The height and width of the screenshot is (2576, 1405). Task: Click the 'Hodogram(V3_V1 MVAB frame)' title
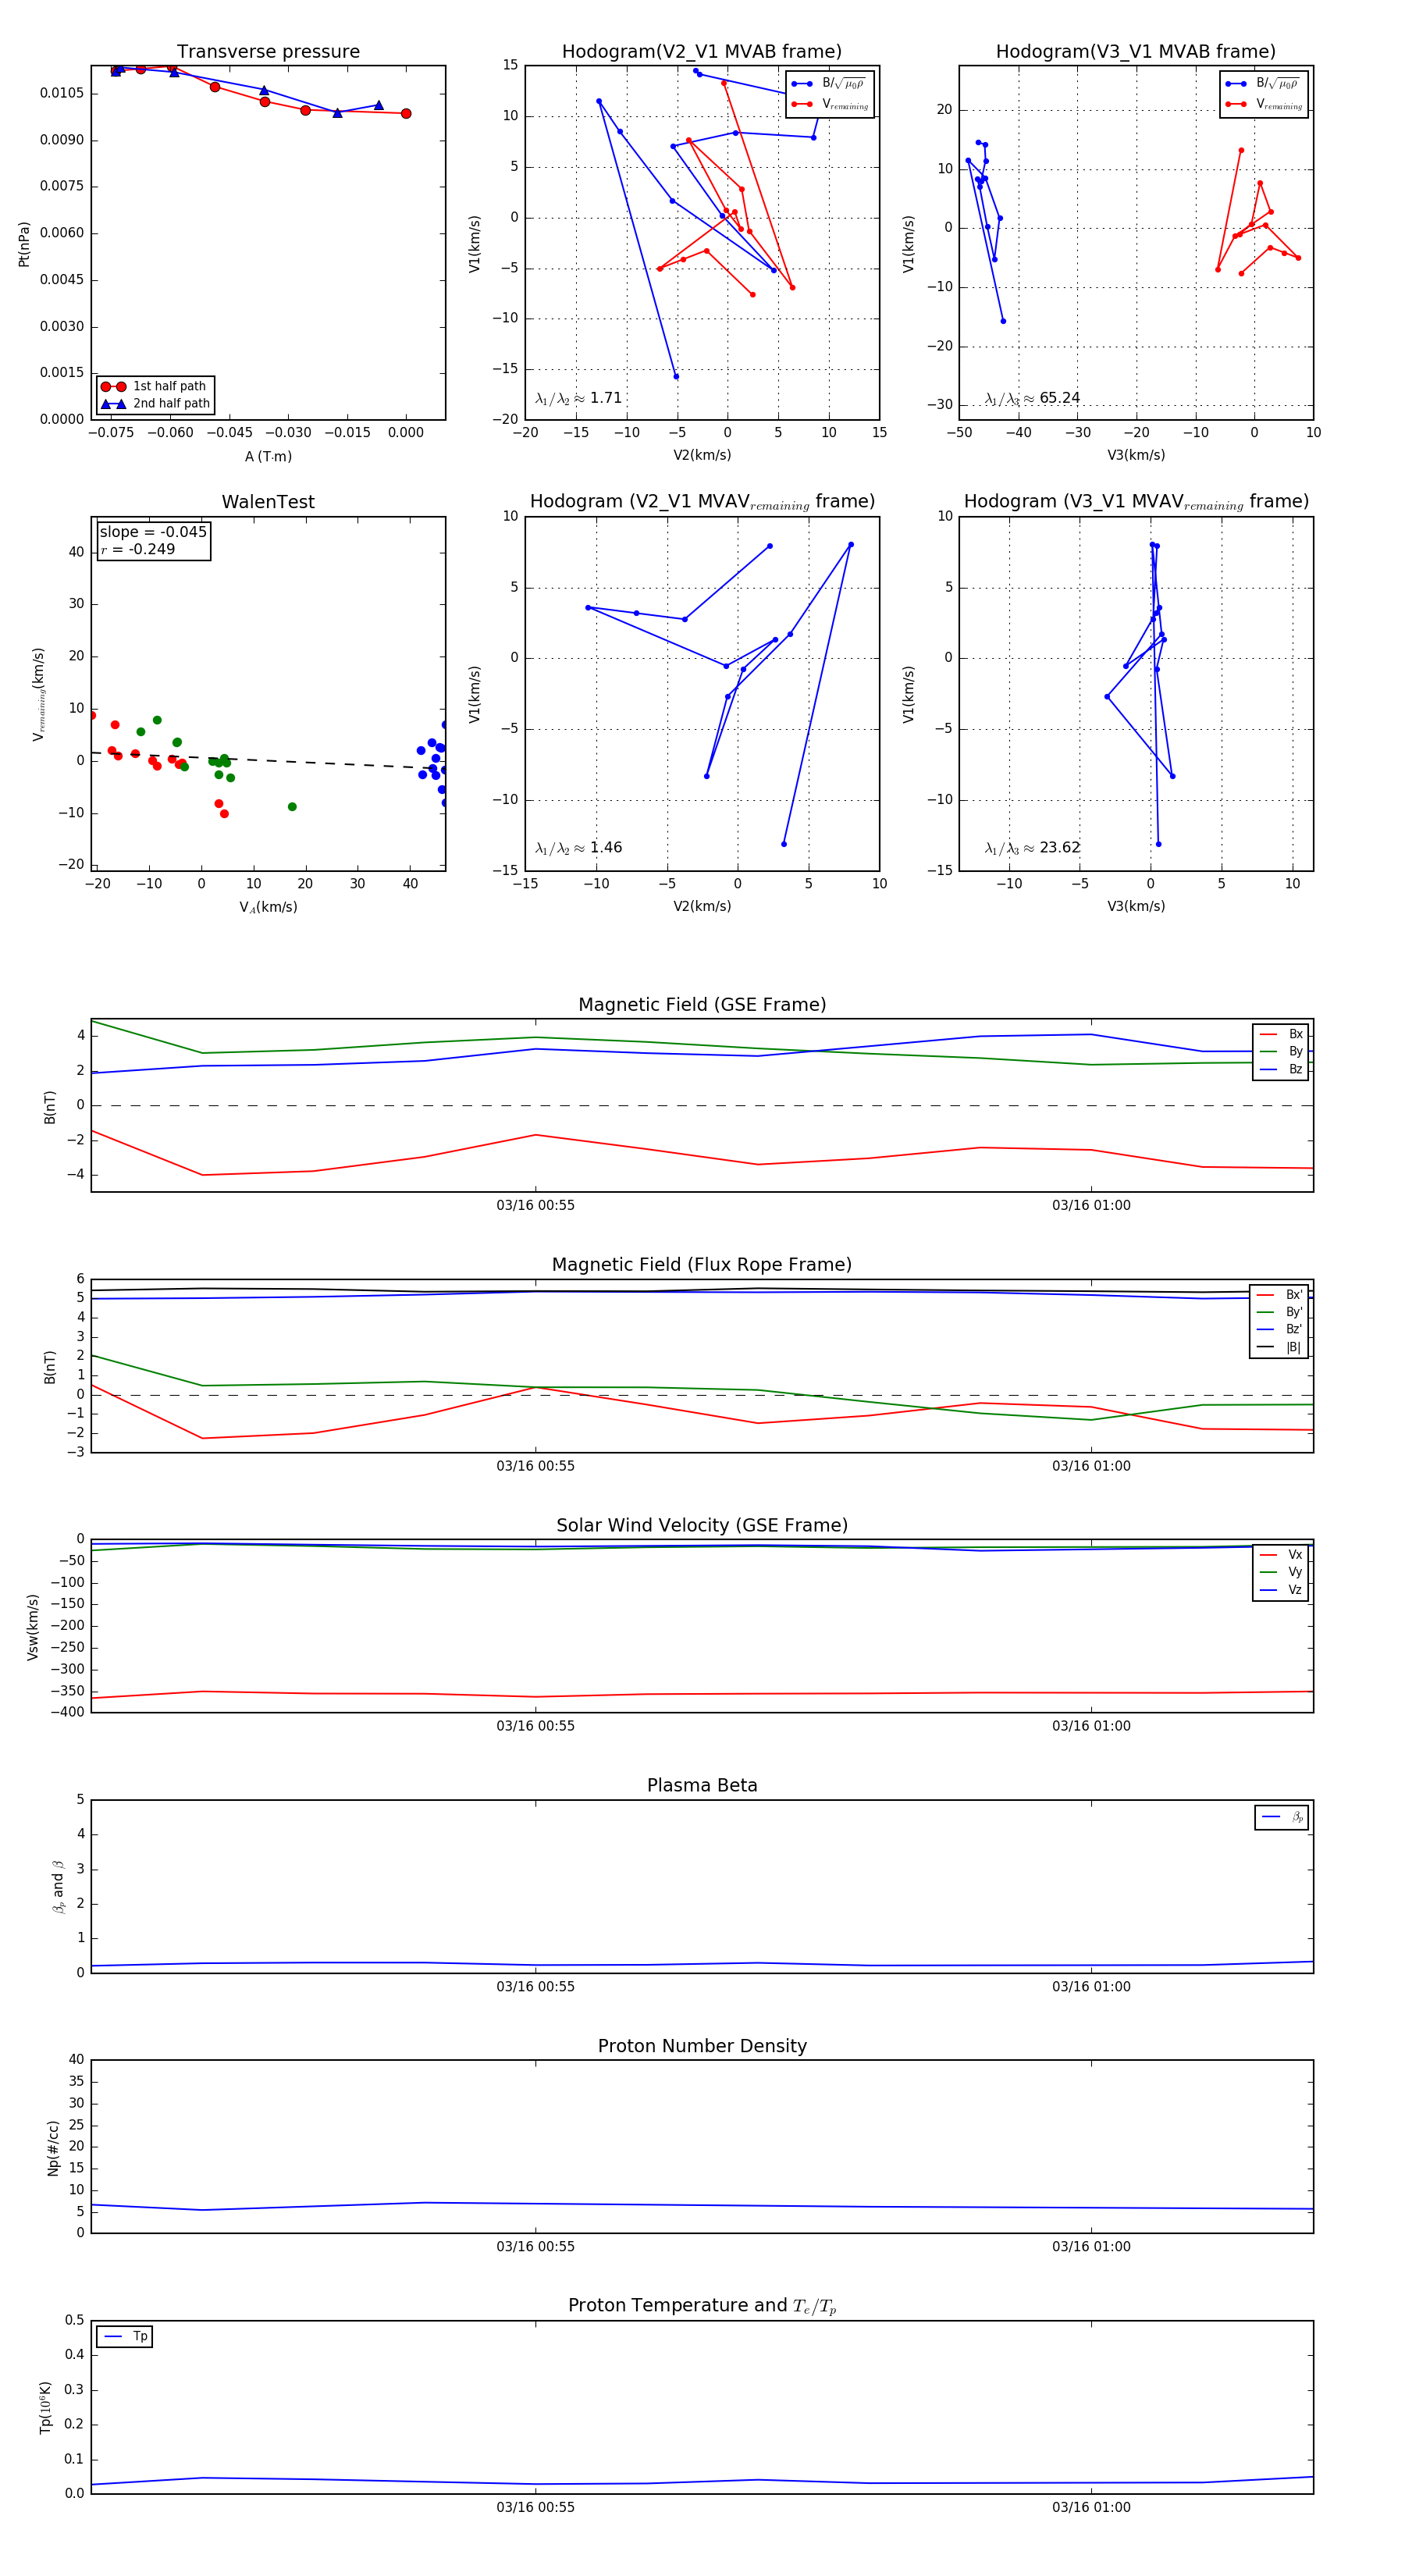[x=1136, y=52]
